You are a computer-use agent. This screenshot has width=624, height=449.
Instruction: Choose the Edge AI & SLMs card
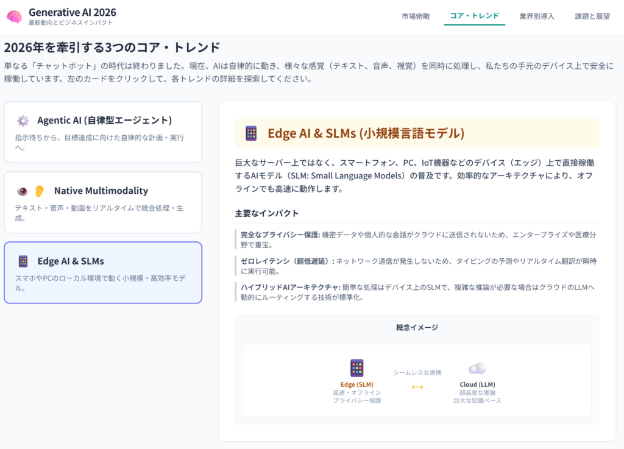[x=103, y=272]
